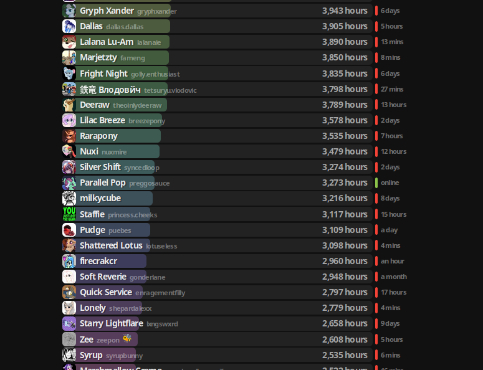Image resolution: width=483 pixels, height=370 pixels.
Task: Select Lalana Lu-Am's avatar thumbnail
Action: 69,42
